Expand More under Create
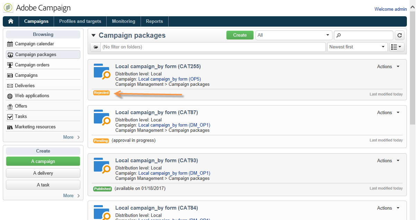Viewport: 419px width, 220px height. point(71,195)
